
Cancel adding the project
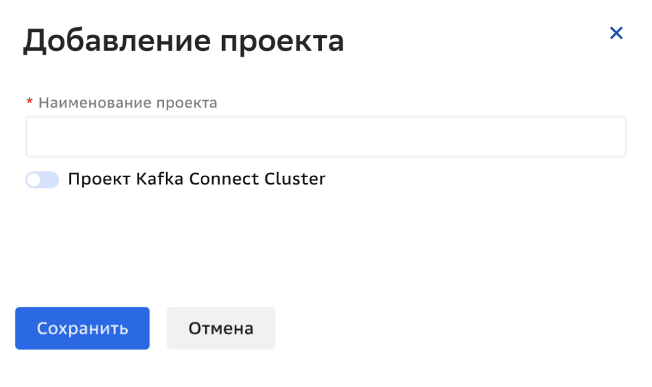click(x=220, y=328)
